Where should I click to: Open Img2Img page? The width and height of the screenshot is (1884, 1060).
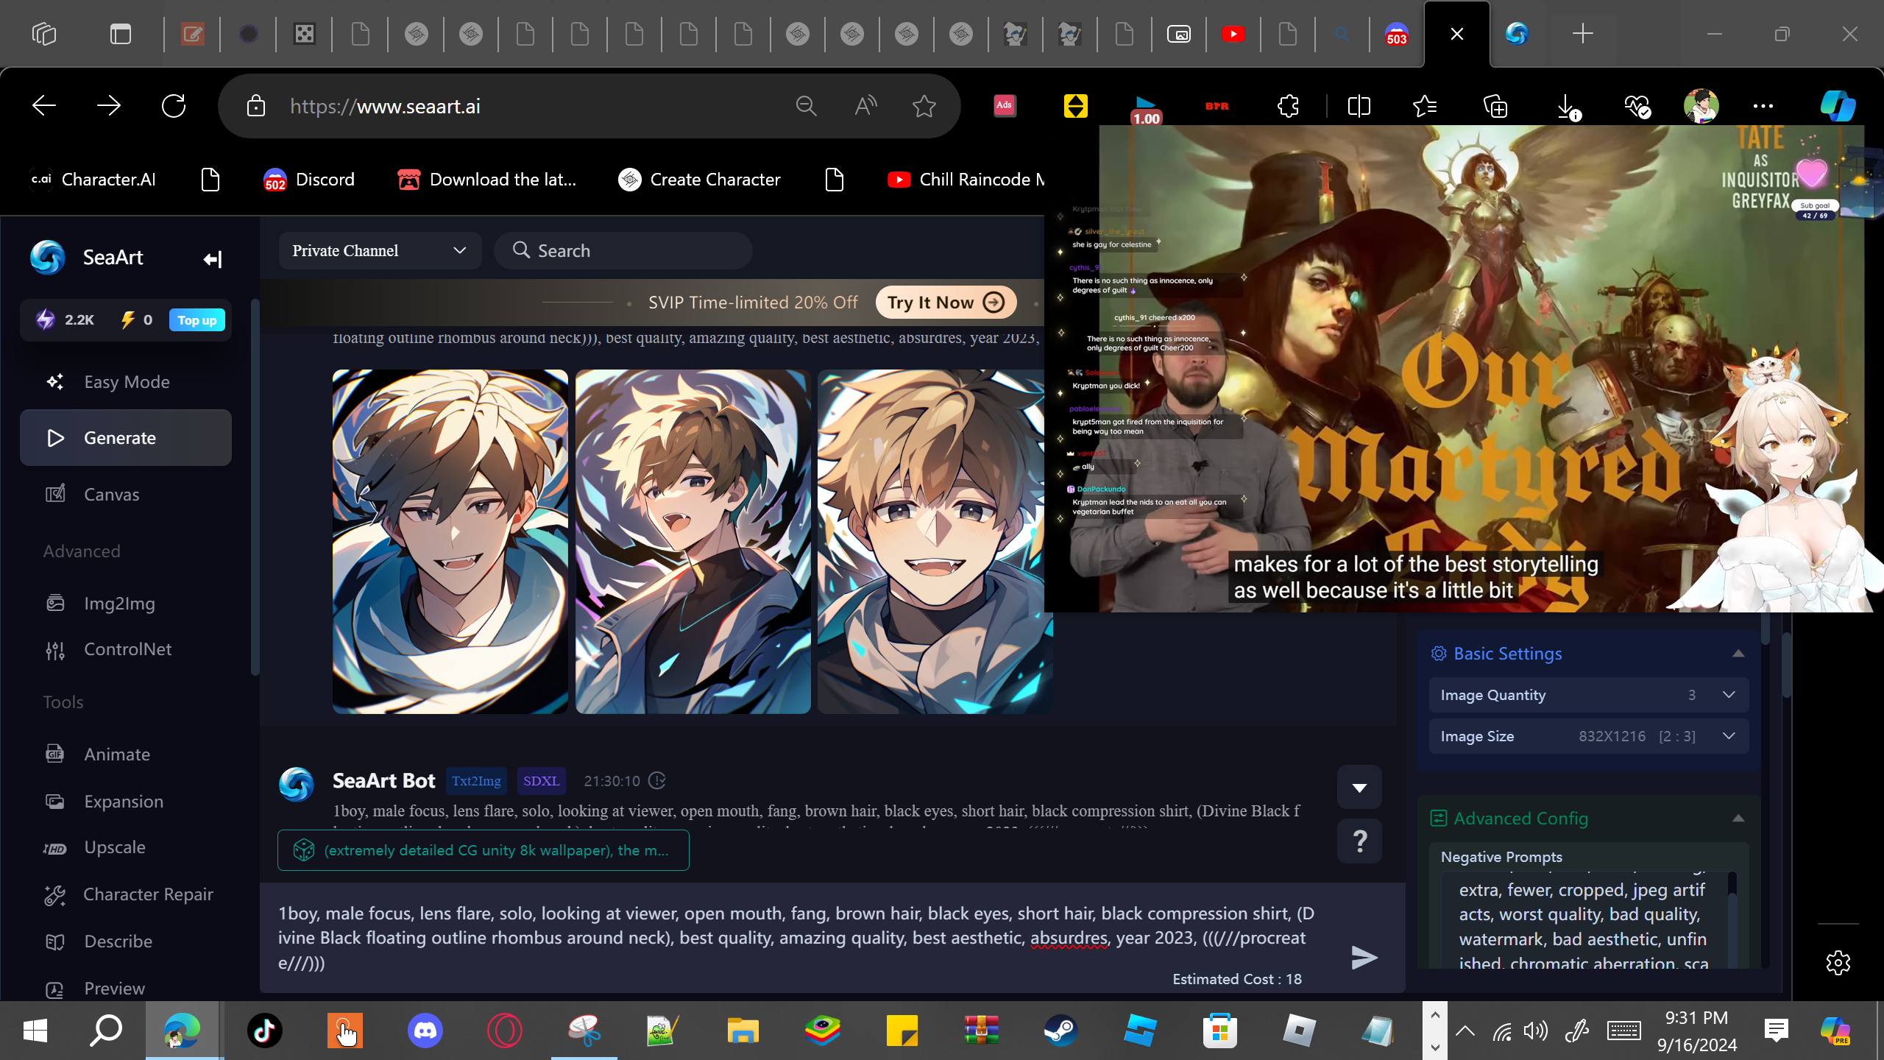126,604
